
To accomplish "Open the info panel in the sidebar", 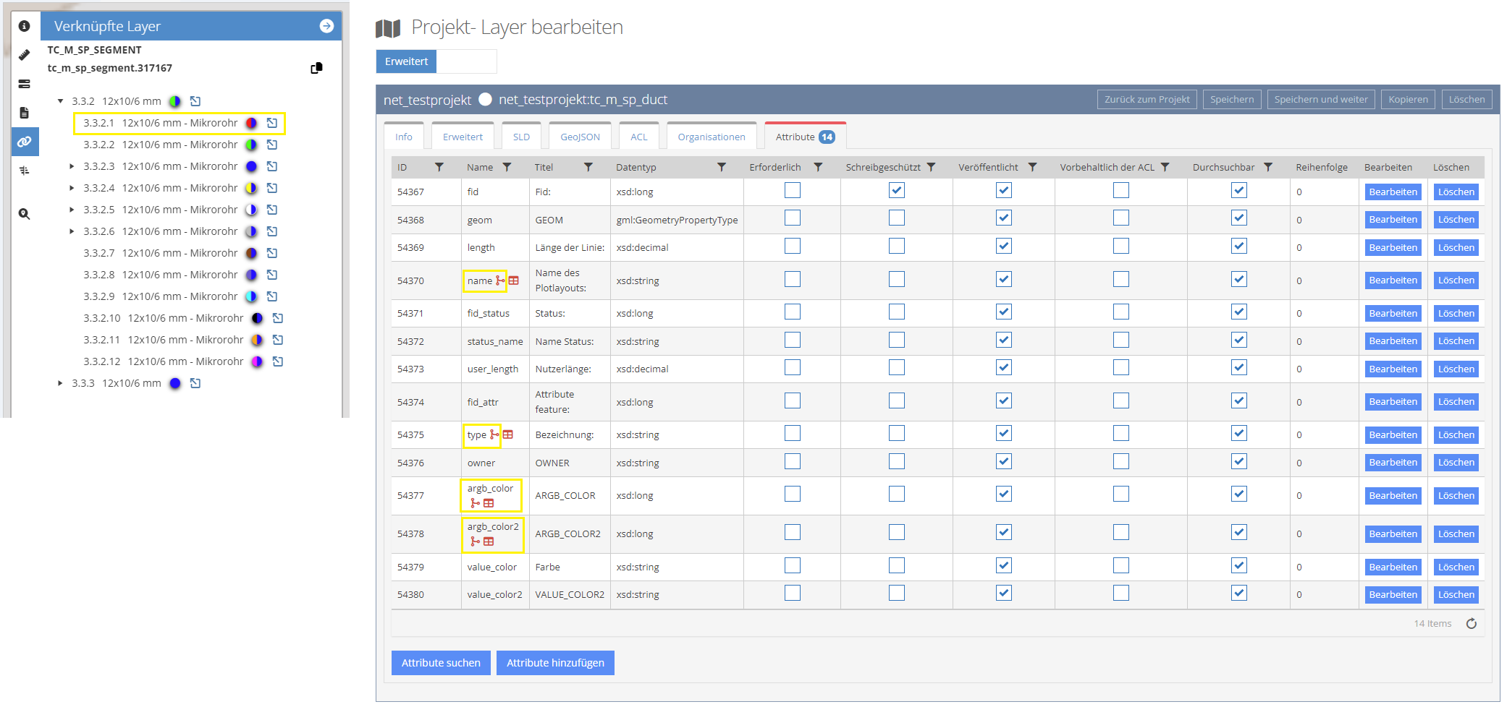I will click(25, 26).
